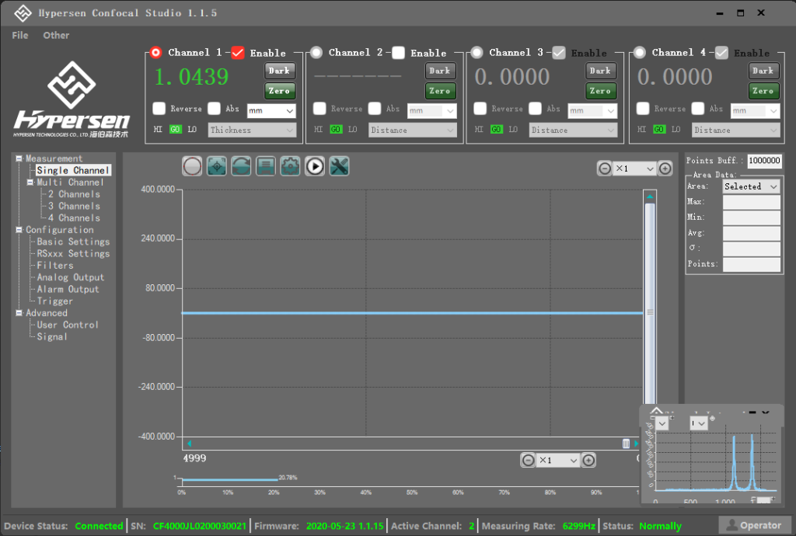
Task: Click the red record button in chart toolbar
Action: [192, 166]
